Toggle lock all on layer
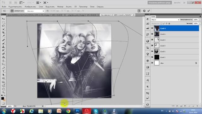 (169, 23)
